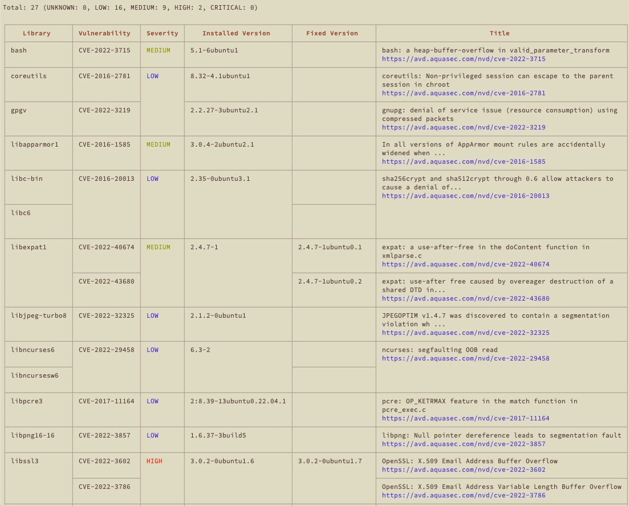Click the CVE-2022-40674 vulnerability ID
The width and height of the screenshot is (629, 506).
tap(106, 247)
